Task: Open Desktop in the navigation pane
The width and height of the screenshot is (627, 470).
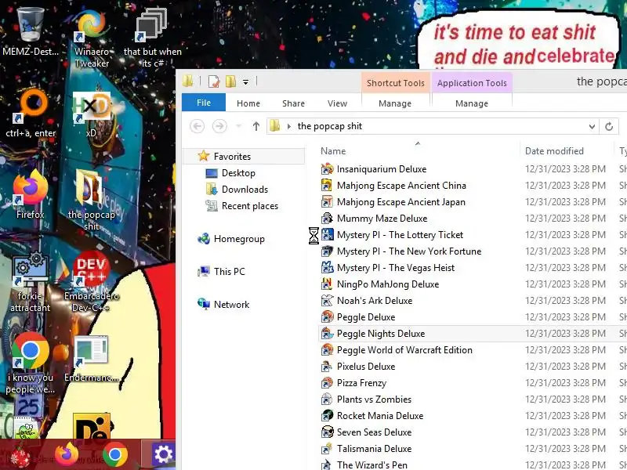Action: pyautogui.click(x=238, y=173)
